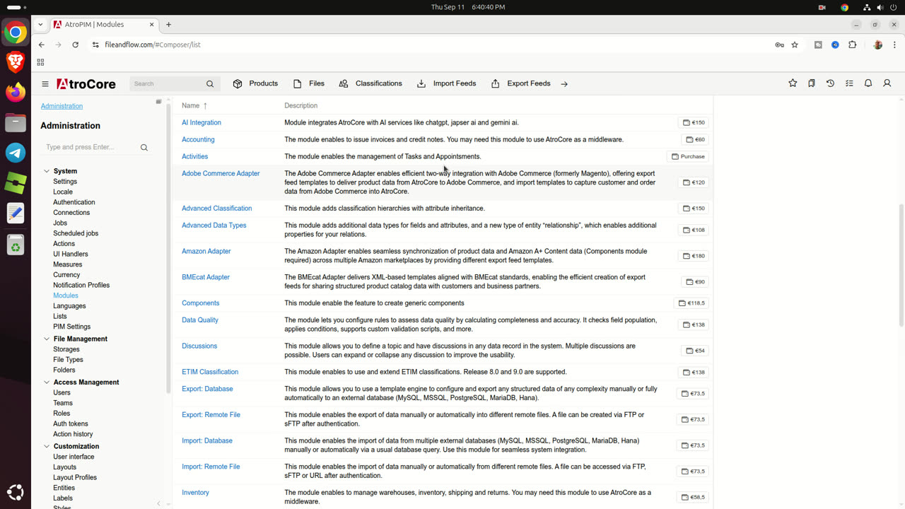
Task: Open the Trash from the dock
Action: pos(16,245)
